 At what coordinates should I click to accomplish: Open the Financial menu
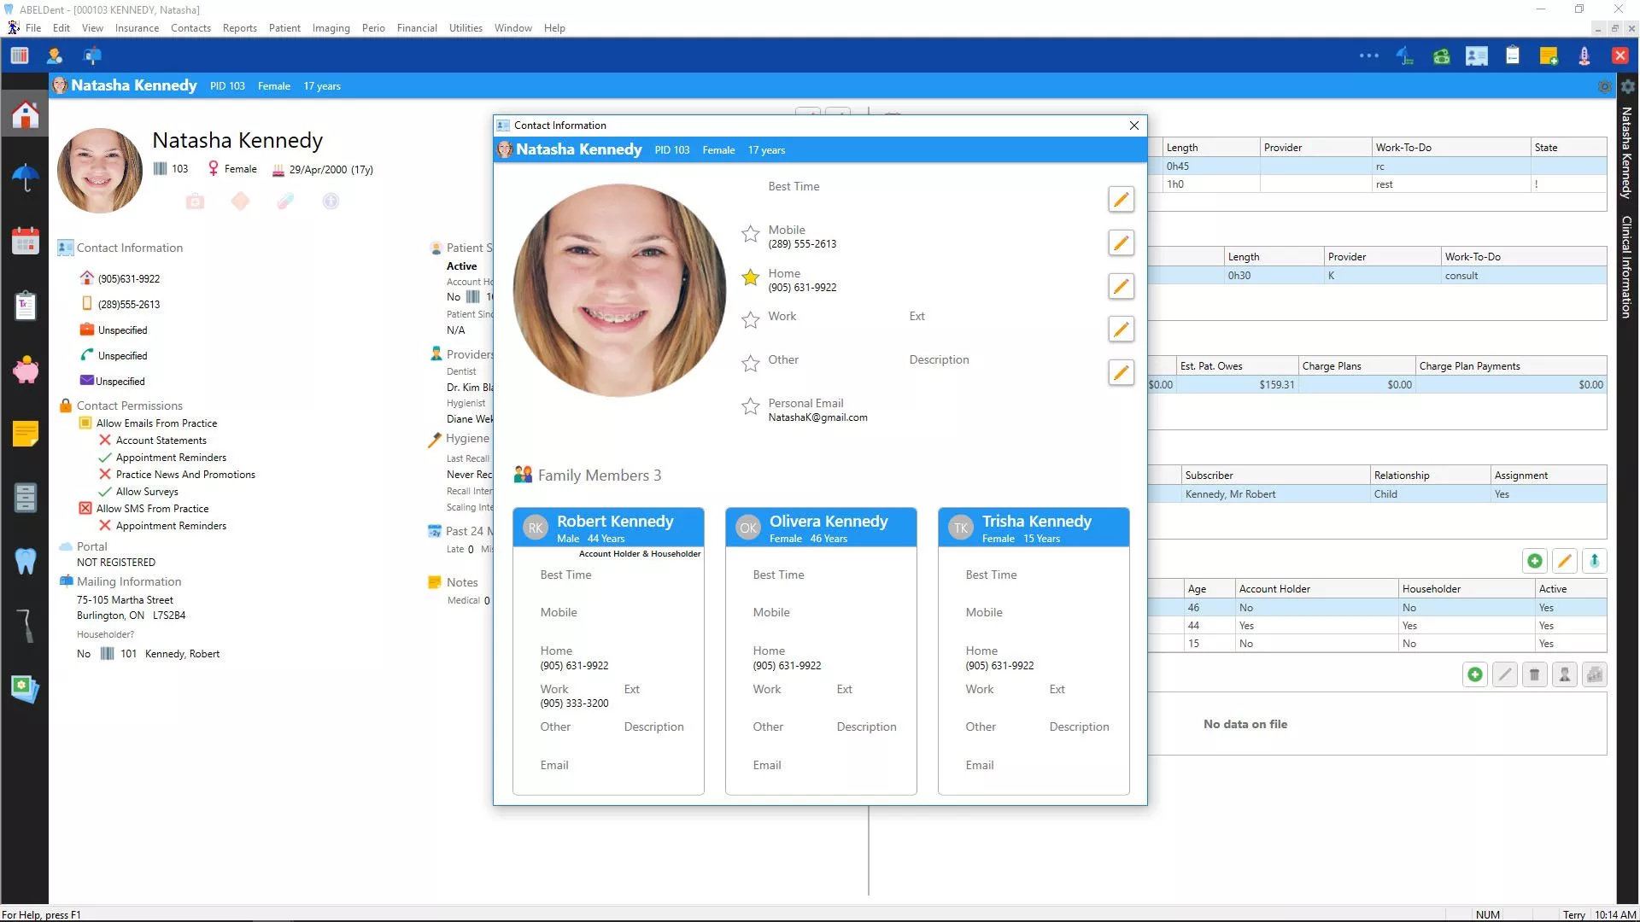coord(417,28)
